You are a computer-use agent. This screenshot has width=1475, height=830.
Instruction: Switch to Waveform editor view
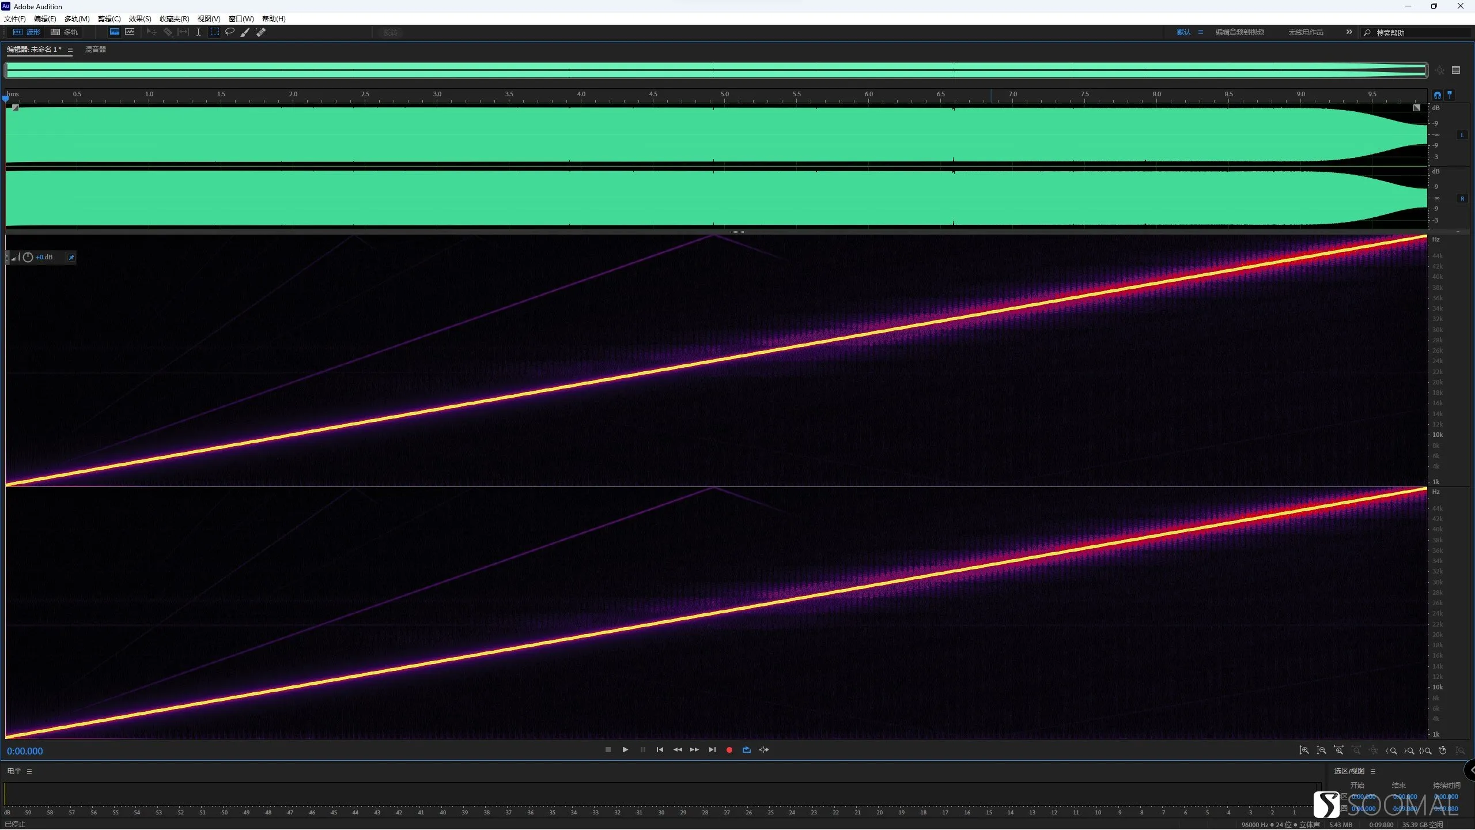pyautogui.click(x=27, y=32)
